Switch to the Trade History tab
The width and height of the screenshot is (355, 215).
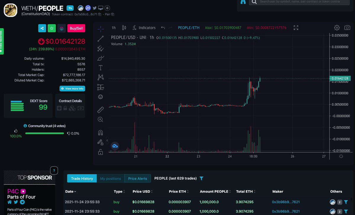coord(82,178)
